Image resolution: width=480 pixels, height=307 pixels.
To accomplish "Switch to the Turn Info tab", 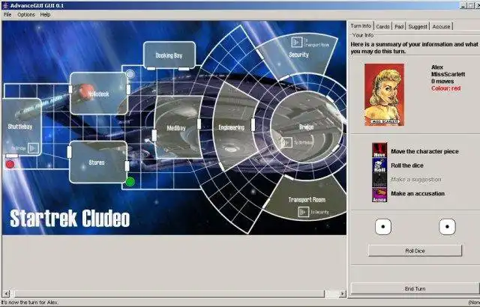I will (361, 26).
